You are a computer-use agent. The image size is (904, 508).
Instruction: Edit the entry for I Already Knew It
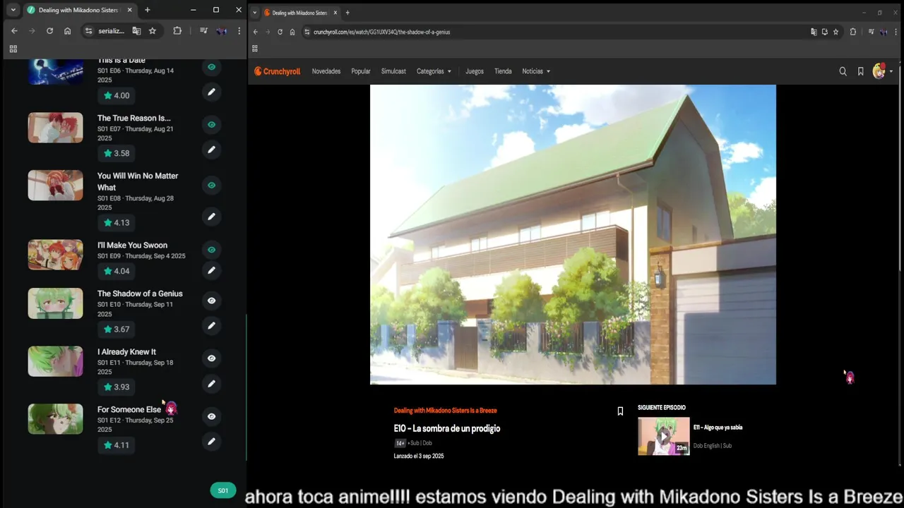click(x=211, y=384)
